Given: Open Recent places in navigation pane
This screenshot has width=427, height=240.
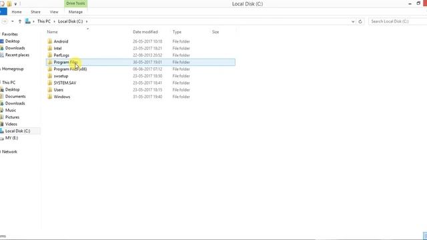Looking at the screenshot, I should (17, 55).
